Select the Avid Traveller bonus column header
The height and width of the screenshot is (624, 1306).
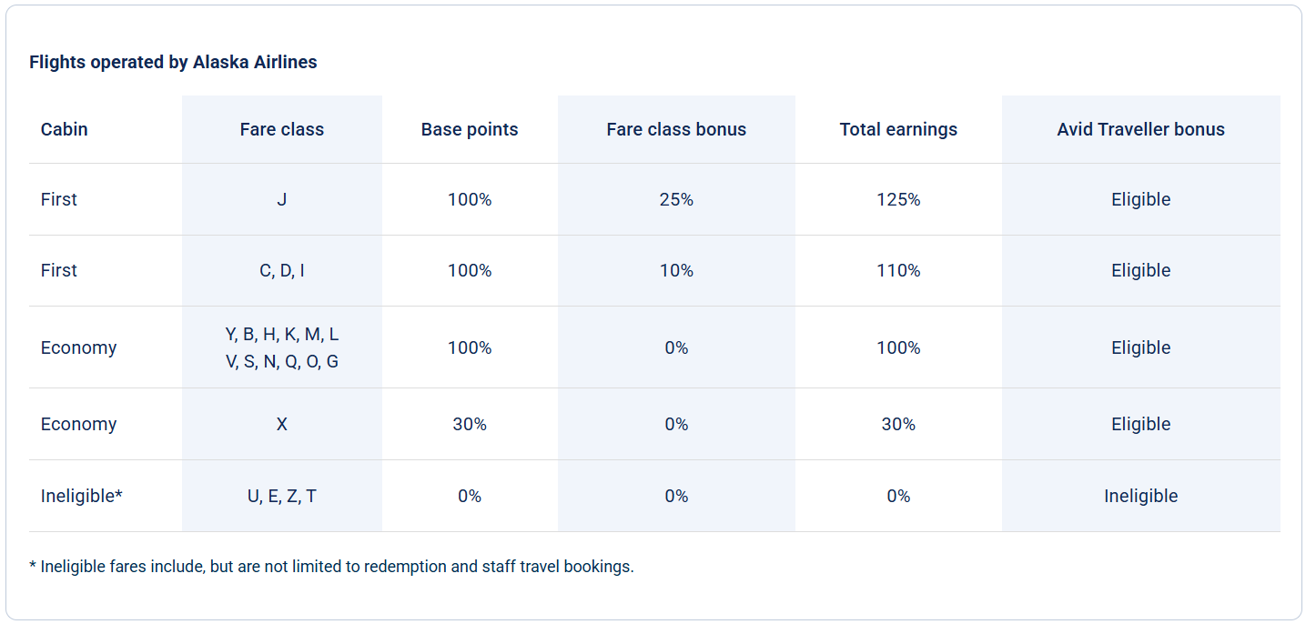click(1140, 129)
